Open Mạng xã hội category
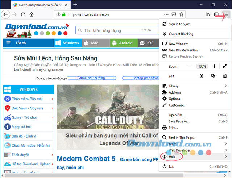This screenshot has width=232, height=178. click(x=29, y=127)
